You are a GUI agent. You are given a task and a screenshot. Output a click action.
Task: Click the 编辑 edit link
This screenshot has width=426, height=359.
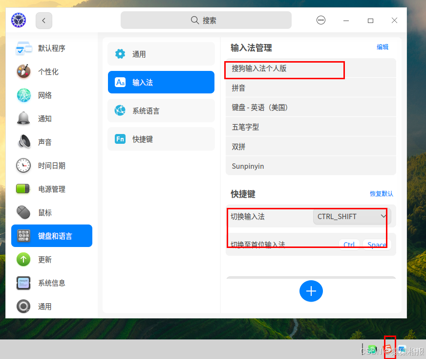click(383, 47)
